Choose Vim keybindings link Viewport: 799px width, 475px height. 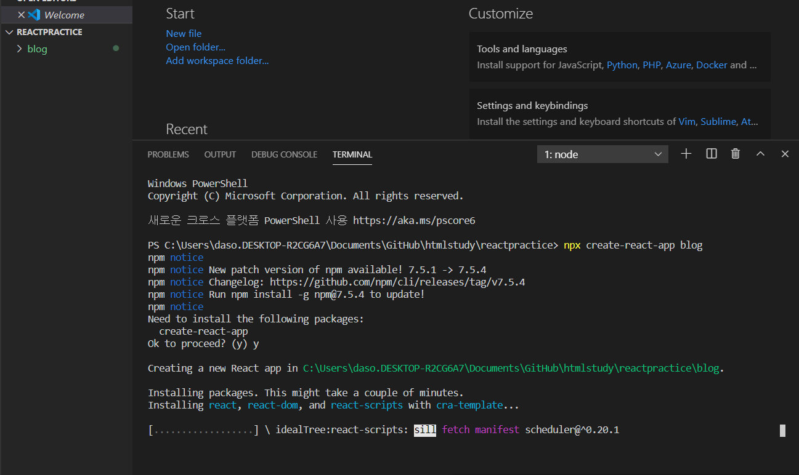pyautogui.click(x=686, y=121)
